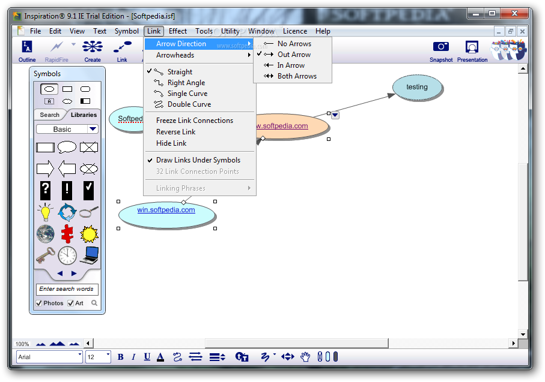Click the hand position tool icon
545x382 pixels.
pyautogui.click(x=305, y=357)
